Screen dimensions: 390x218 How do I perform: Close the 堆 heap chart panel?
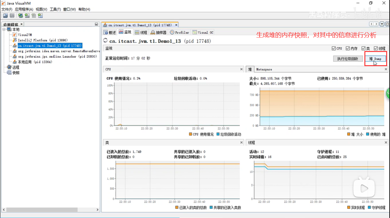(x=386, y=69)
